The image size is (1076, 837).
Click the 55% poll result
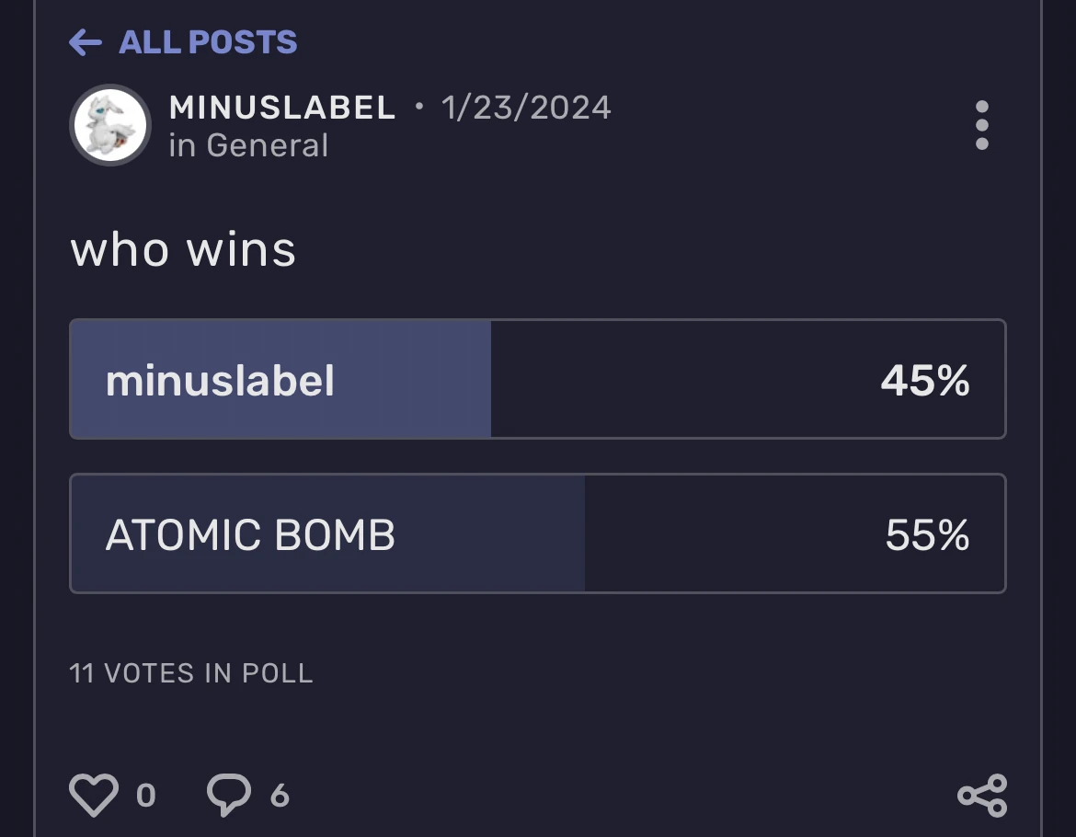coord(927,534)
